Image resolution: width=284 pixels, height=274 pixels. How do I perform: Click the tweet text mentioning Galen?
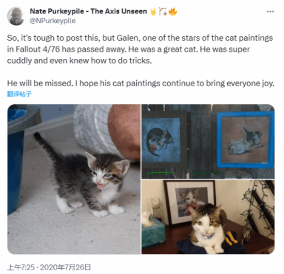click(140, 49)
